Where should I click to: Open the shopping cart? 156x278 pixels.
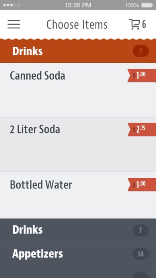tap(134, 24)
